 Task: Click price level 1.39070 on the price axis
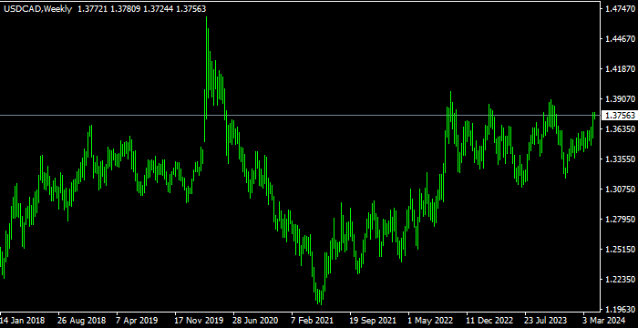[x=621, y=99]
